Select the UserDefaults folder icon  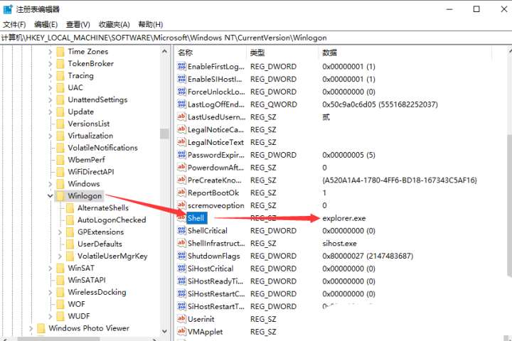[x=70, y=244]
